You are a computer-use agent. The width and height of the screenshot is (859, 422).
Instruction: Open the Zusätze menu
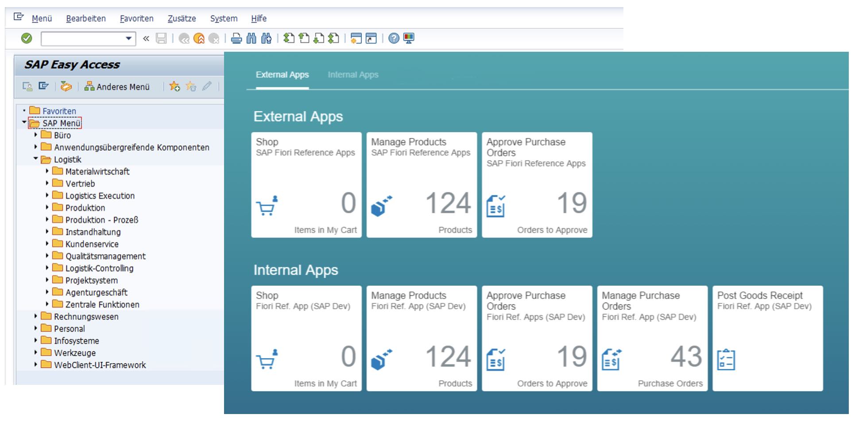click(182, 19)
